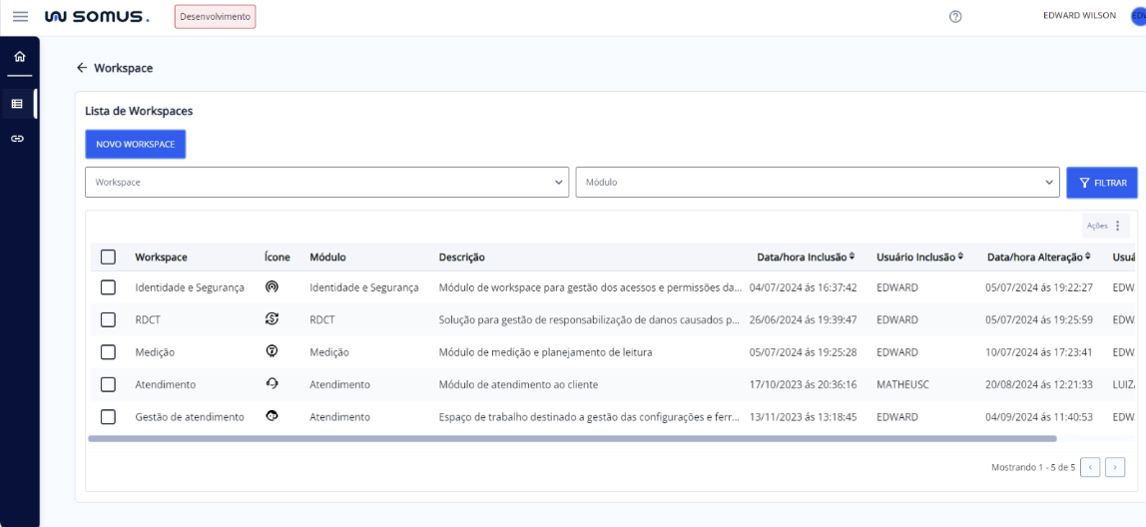Go to the home sidebar icon
The height and width of the screenshot is (527, 1146).
pyautogui.click(x=20, y=56)
